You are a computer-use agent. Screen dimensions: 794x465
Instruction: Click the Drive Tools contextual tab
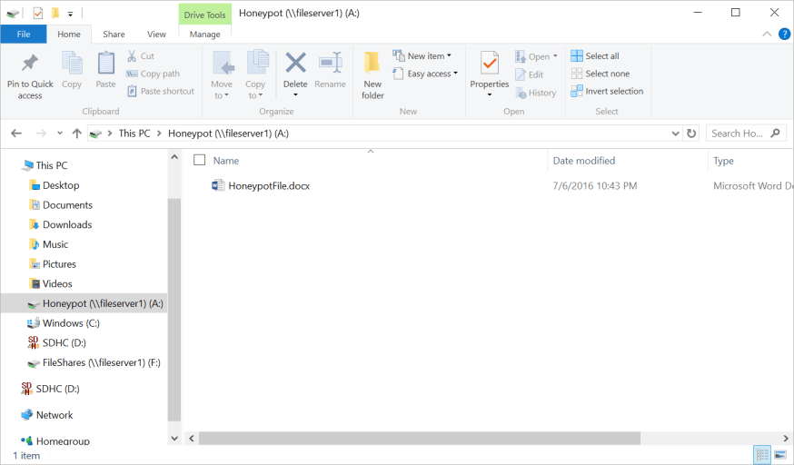point(204,15)
